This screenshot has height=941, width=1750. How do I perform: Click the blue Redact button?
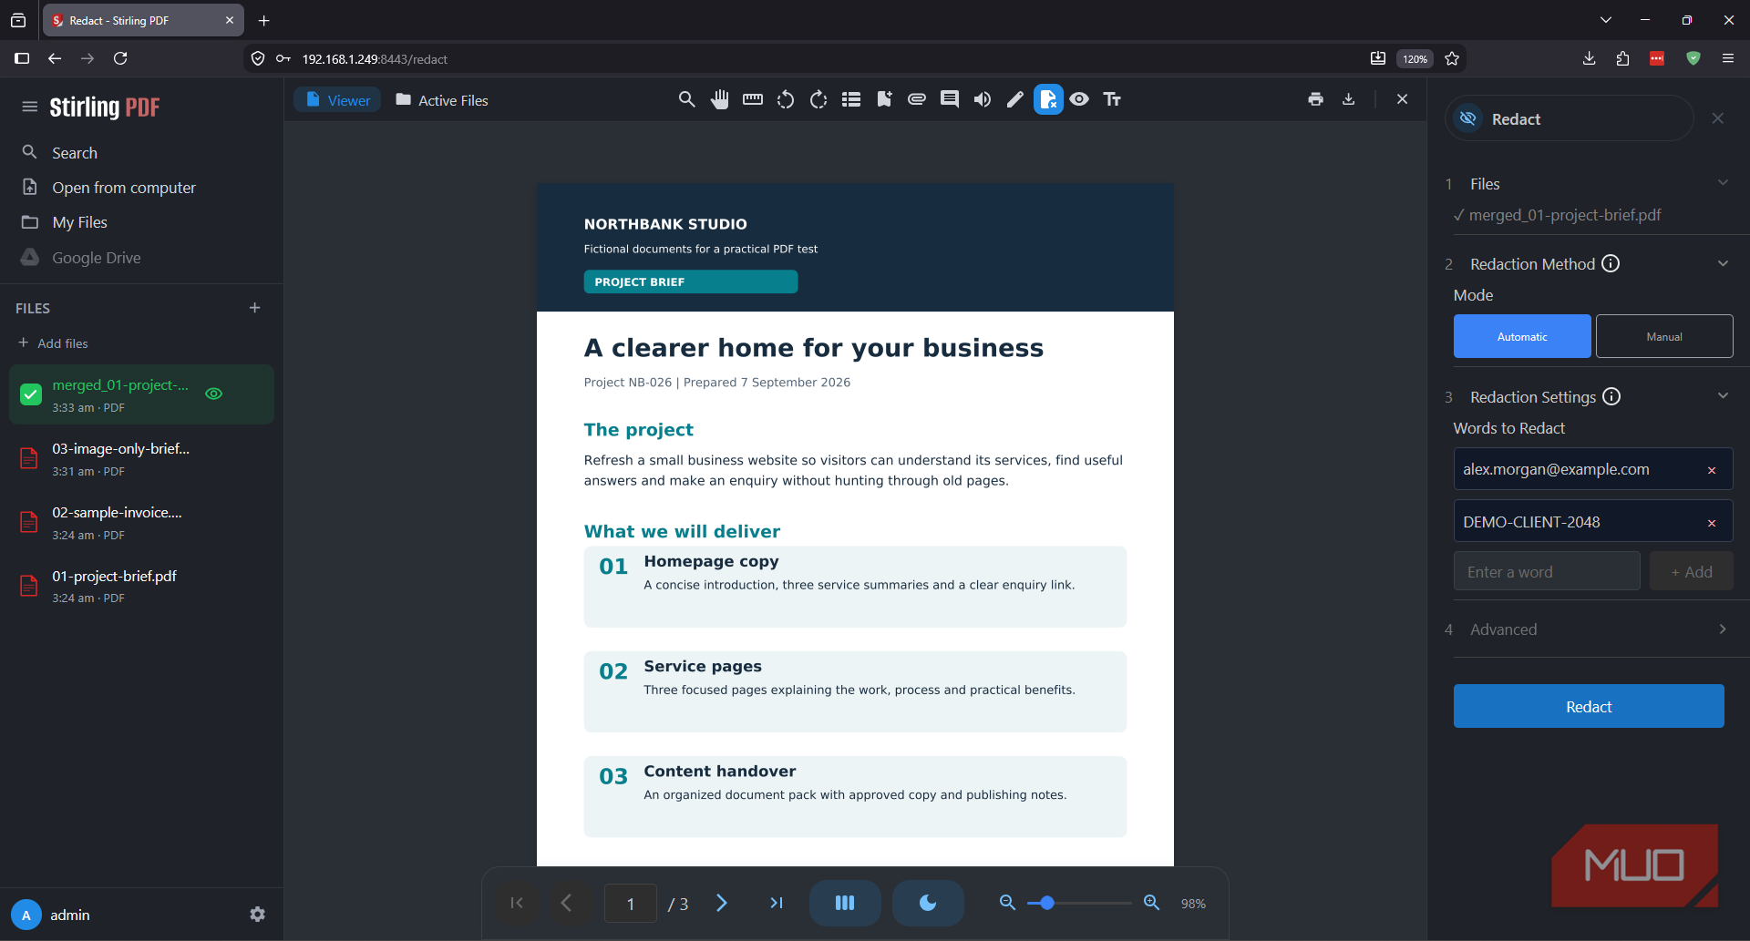(1589, 706)
